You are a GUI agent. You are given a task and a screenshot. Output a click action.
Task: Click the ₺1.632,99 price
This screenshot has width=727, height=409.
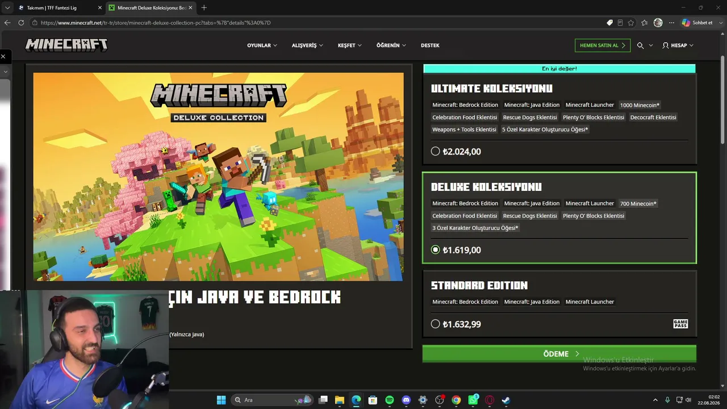click(462, 324)
